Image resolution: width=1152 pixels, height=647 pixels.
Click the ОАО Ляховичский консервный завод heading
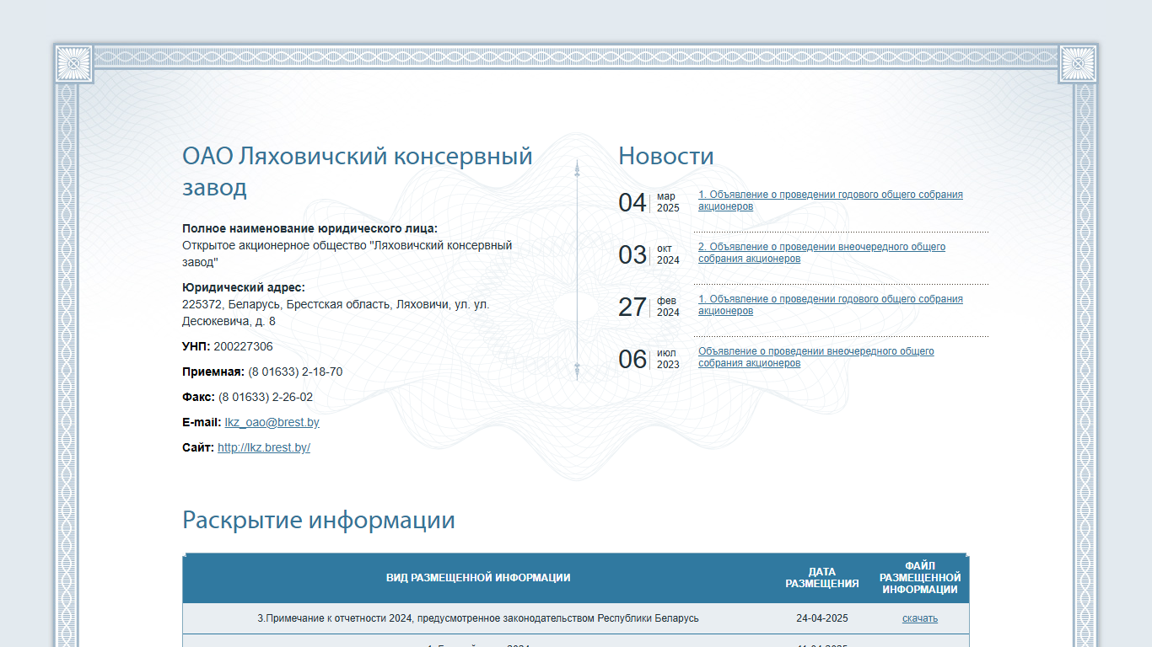point(358,171)
